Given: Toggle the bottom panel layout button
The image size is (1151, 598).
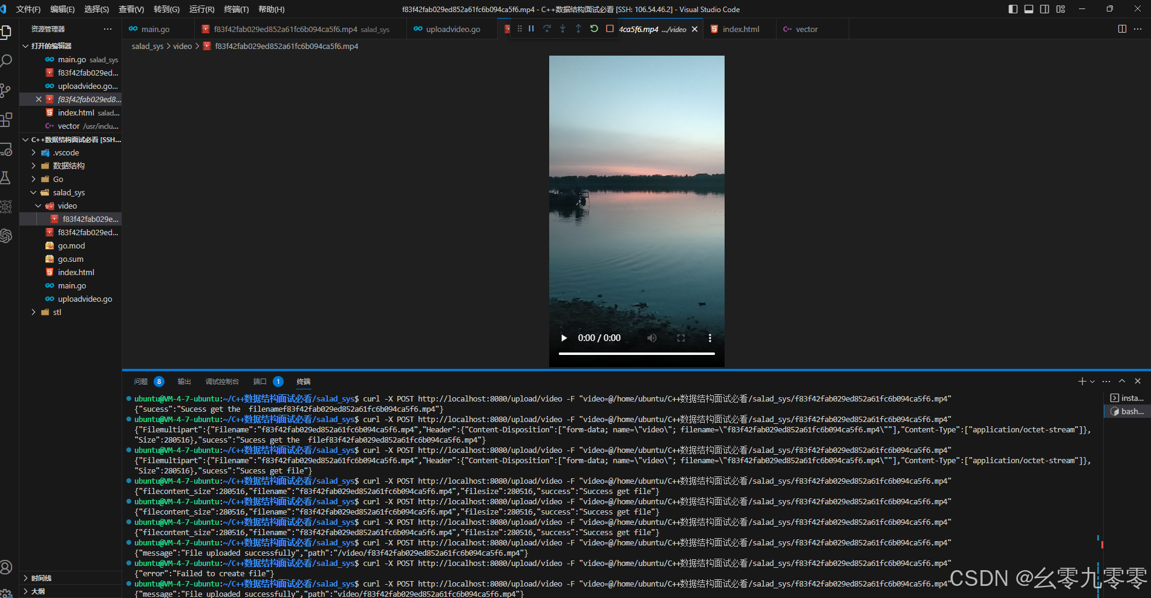Looking at the screenshot, I should coord(1029,9).
